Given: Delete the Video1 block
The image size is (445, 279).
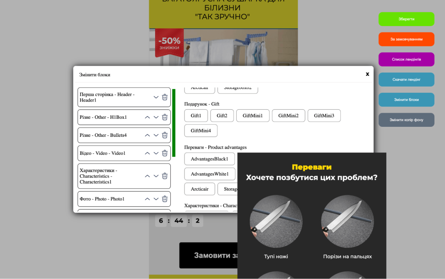Looking at the screenshot, I should [x=165, y=153].
